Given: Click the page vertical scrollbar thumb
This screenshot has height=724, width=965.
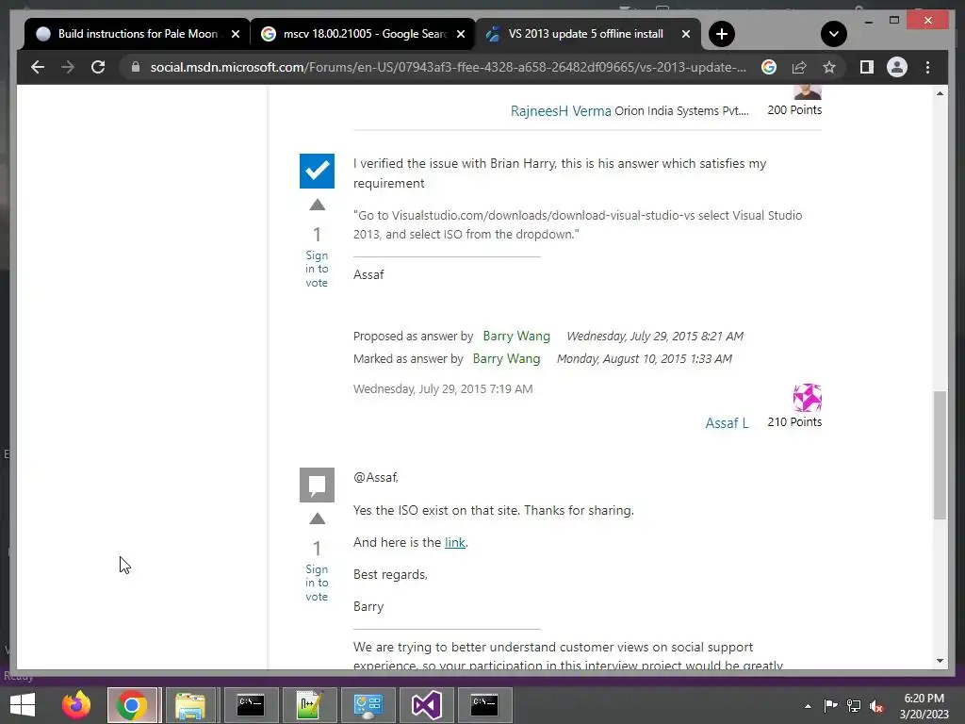Looking at the screenshot, I should 940,455.
